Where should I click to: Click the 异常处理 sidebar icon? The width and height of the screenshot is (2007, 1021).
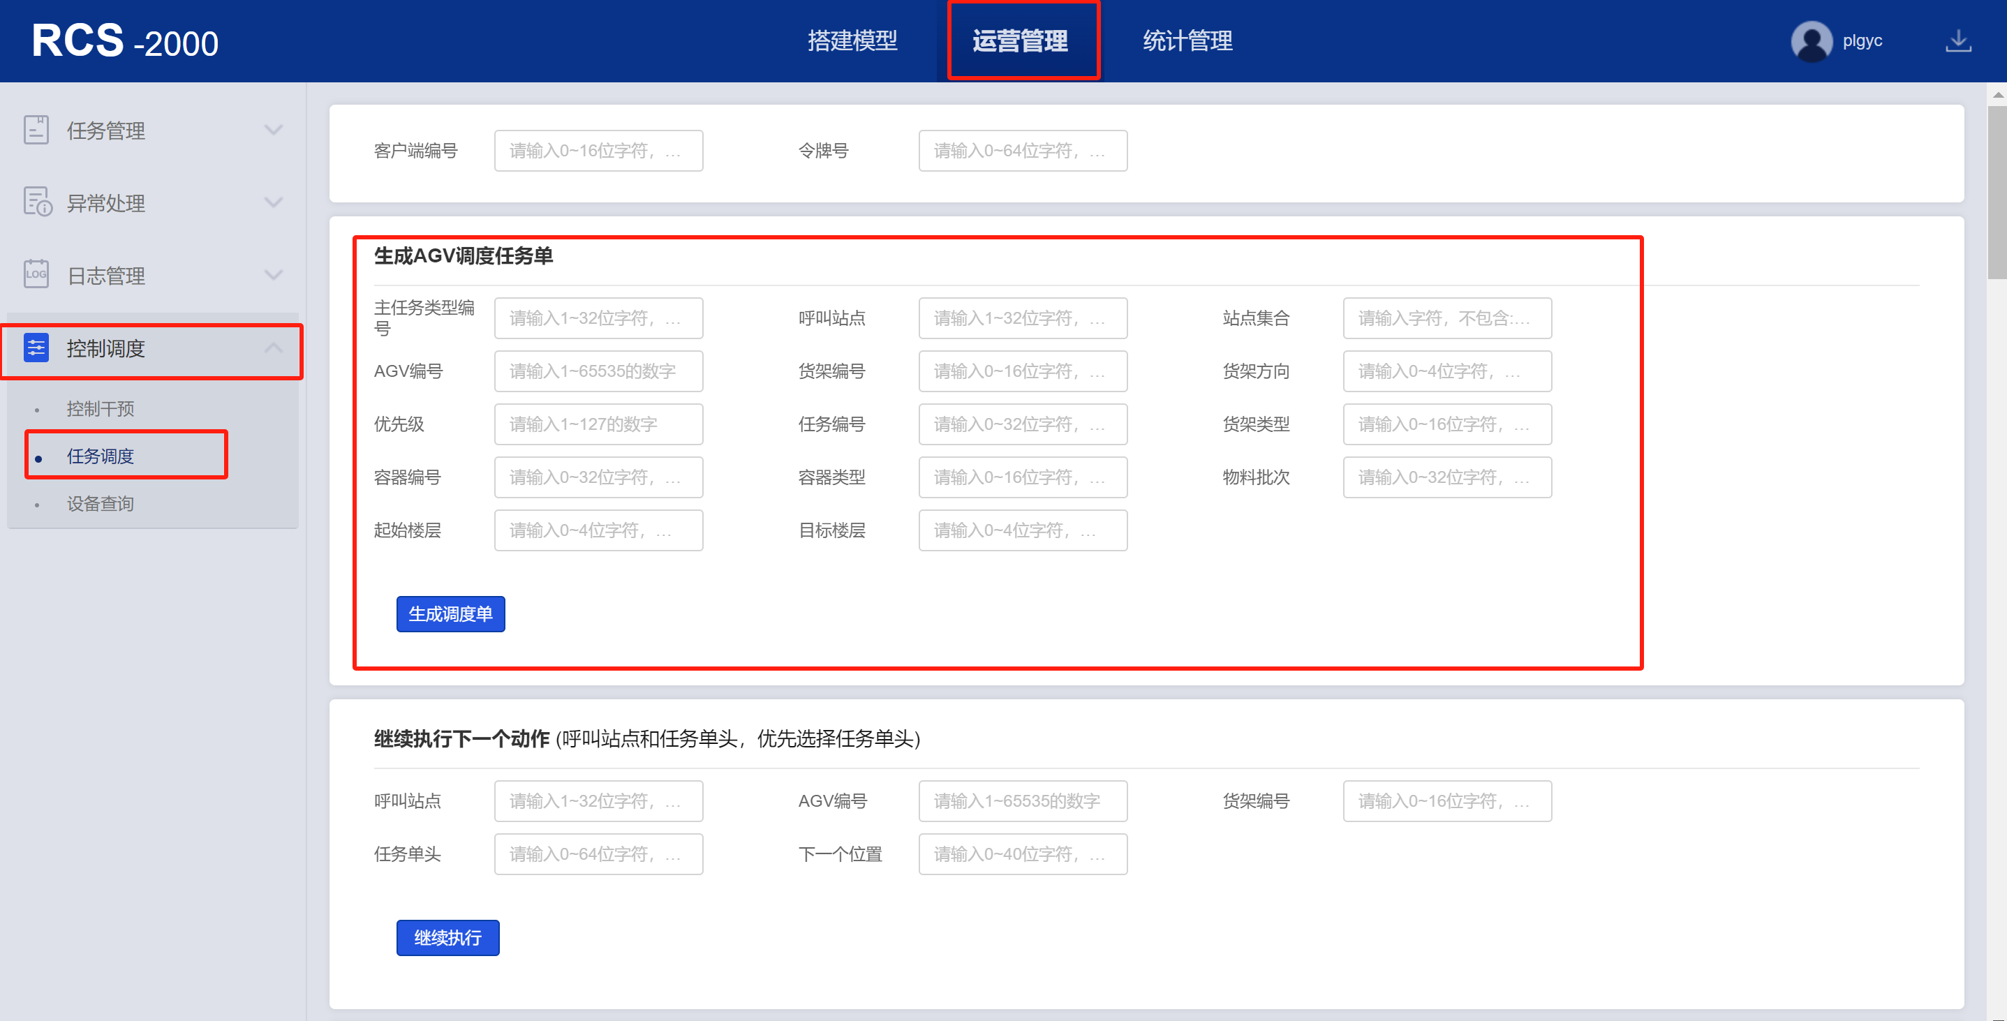[x=36, y=202]
